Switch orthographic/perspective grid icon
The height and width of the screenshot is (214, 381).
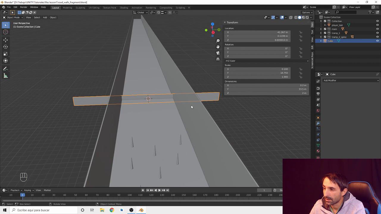pos(218,59)
